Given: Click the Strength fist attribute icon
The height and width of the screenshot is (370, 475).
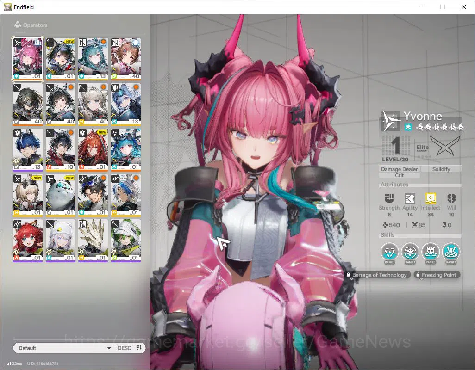Looking at the screenshot, I should 389,198.
